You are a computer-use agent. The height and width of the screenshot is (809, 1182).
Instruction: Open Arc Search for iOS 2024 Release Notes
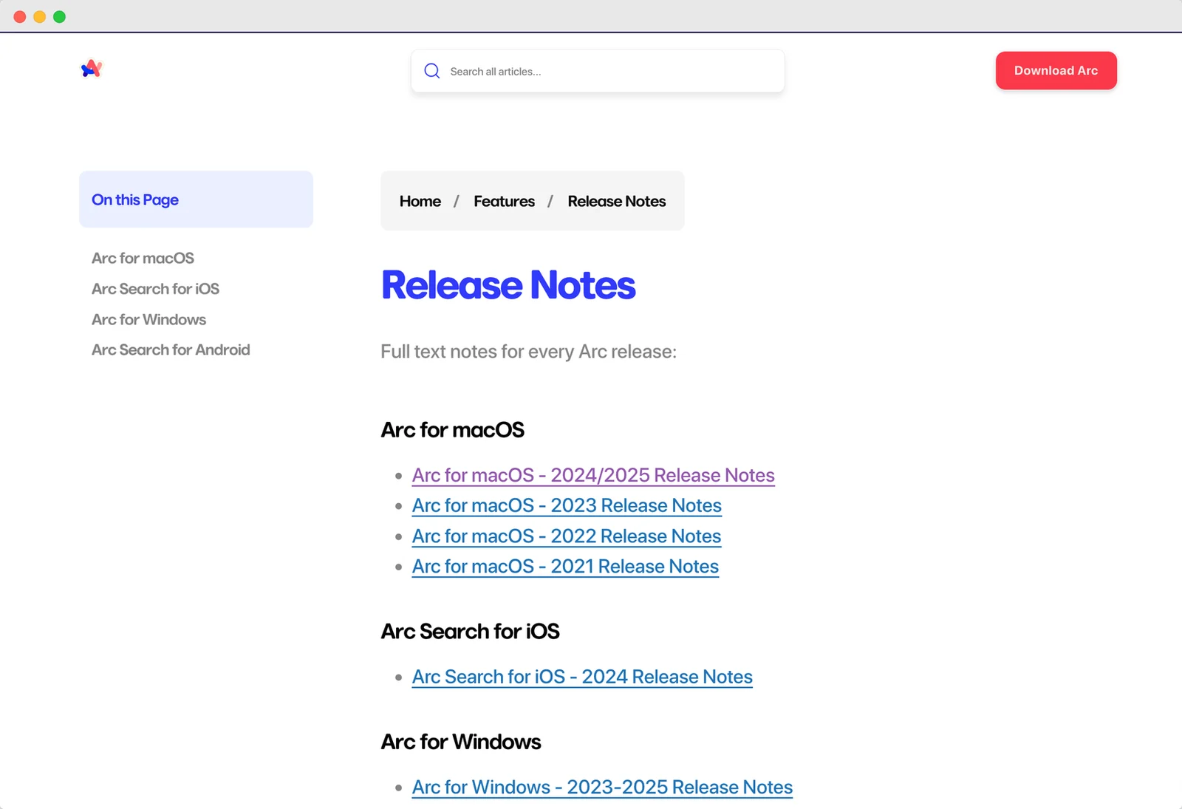(582, 677)
